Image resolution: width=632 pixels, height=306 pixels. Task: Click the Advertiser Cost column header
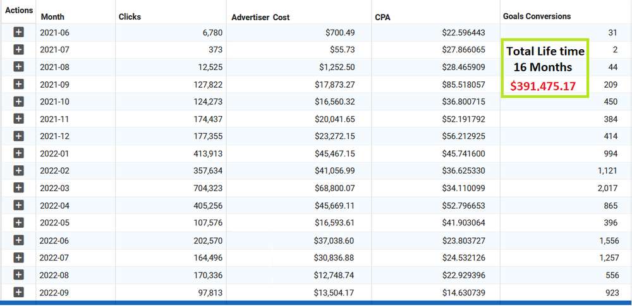click(x=260, y=17)
